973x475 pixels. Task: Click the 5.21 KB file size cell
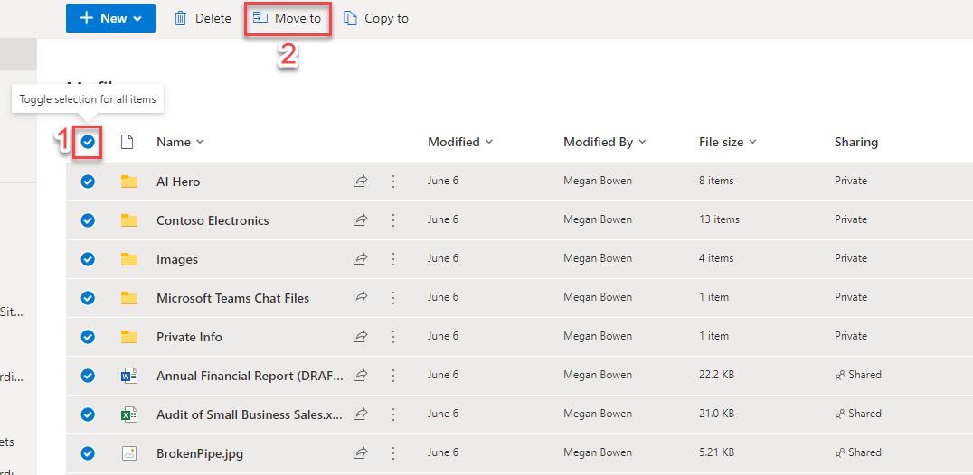(717, 452)
